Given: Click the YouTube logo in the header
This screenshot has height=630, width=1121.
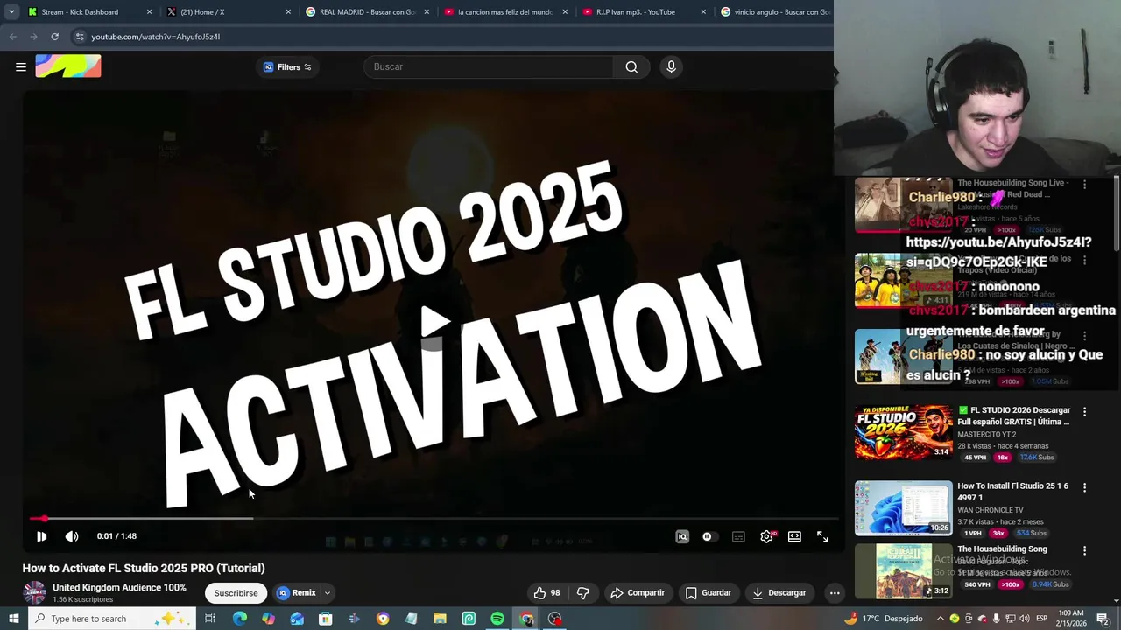Looking at the screenshot, I should 68,66.
